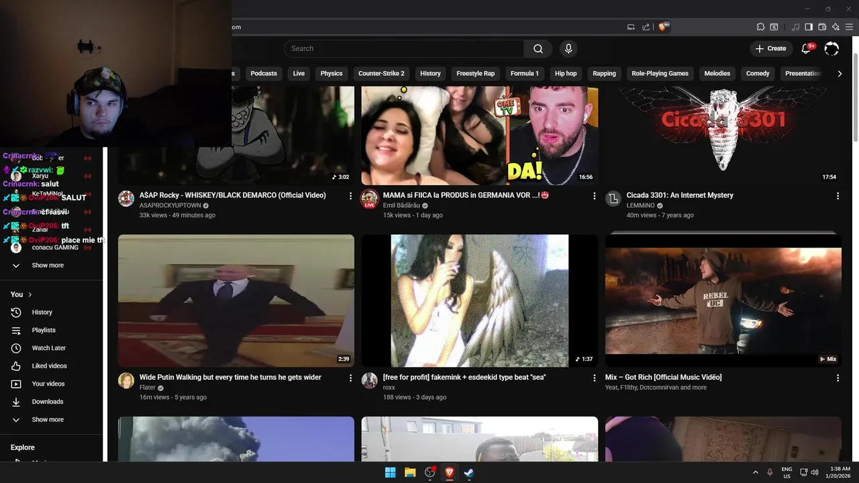The width and height of the screenshot is (859, 483).
Task: Open the YouTube notifications bell
Action: pyautogui.click(x=807, y=48)
